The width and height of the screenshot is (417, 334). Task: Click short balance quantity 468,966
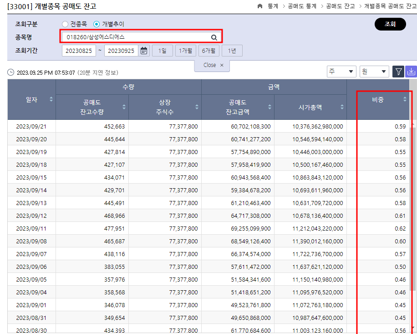tap(114, 216)
